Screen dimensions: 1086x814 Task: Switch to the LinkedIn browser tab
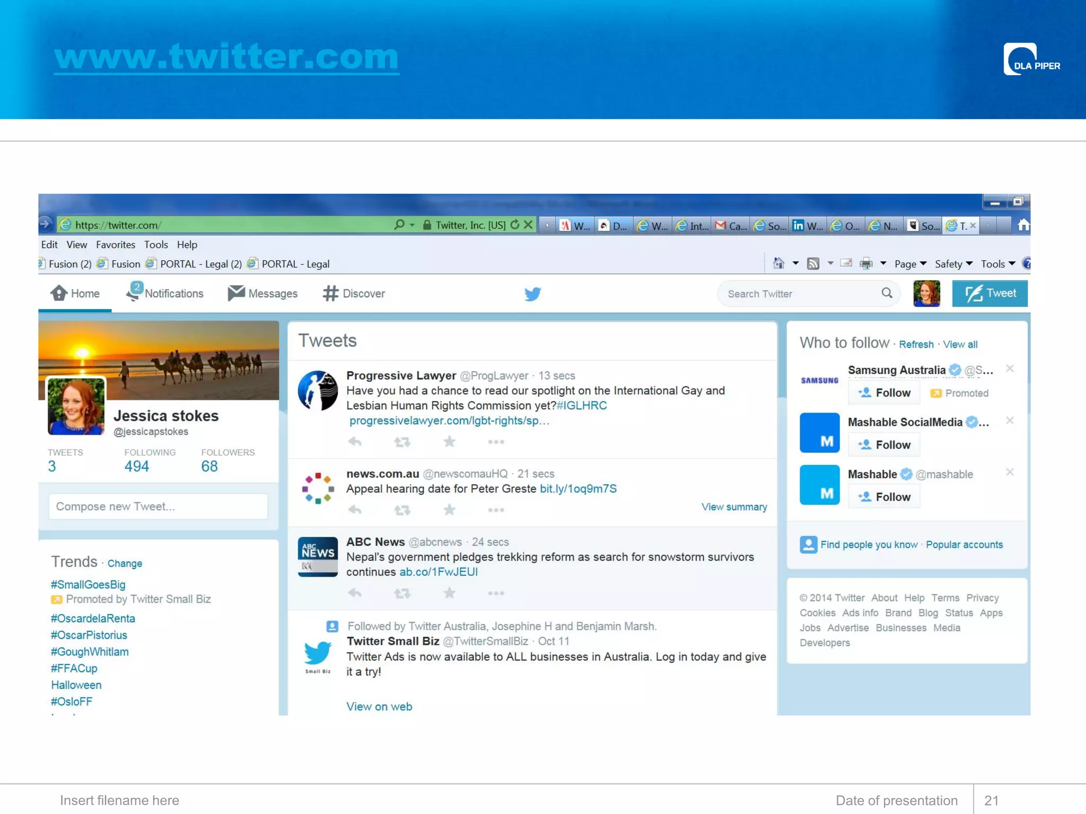point(808,226)
